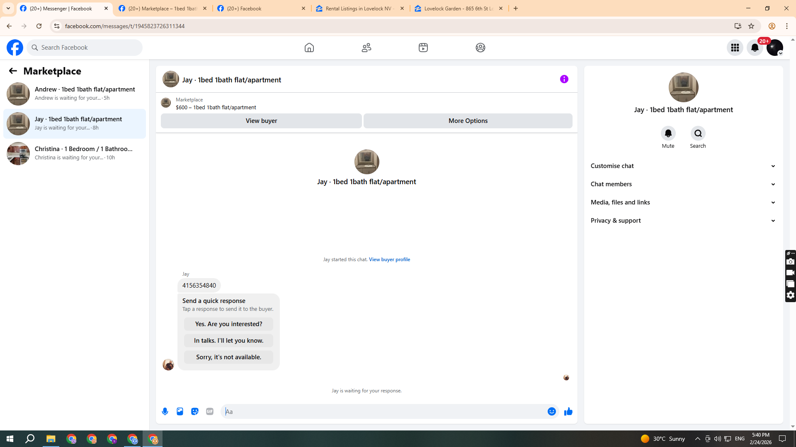
Task: Click the Search conversation icon
Action: (x=698, y=134)
